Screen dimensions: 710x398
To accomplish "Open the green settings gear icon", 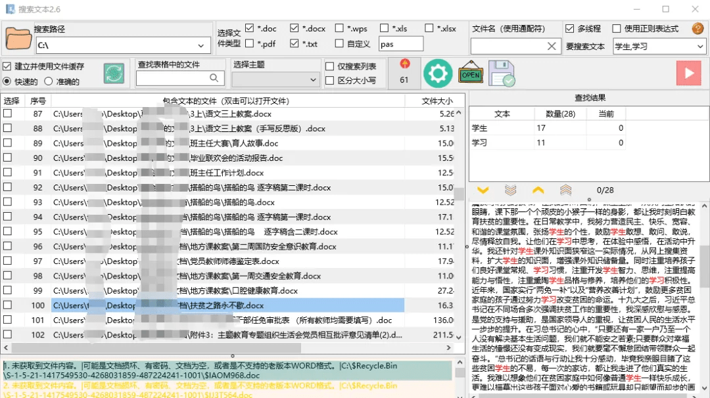I will tap(438, 74).
